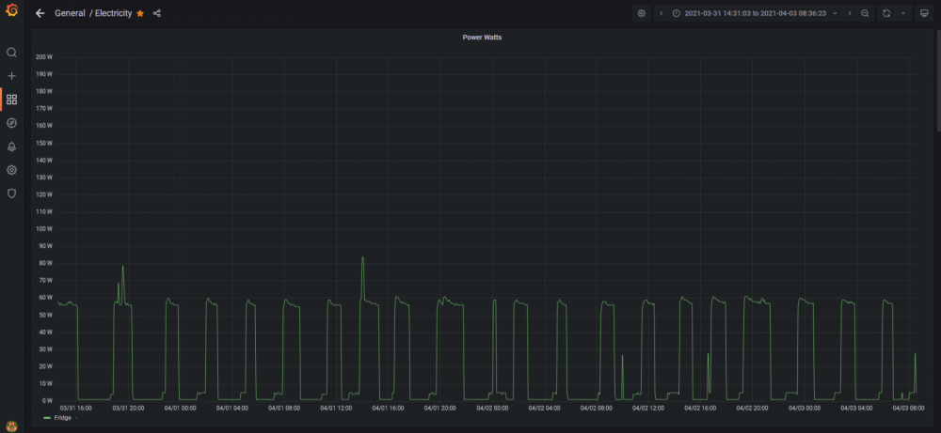The image size is (941, 433).
Task: Open the Explore compass icon
Action: click(x=11, y=123)
